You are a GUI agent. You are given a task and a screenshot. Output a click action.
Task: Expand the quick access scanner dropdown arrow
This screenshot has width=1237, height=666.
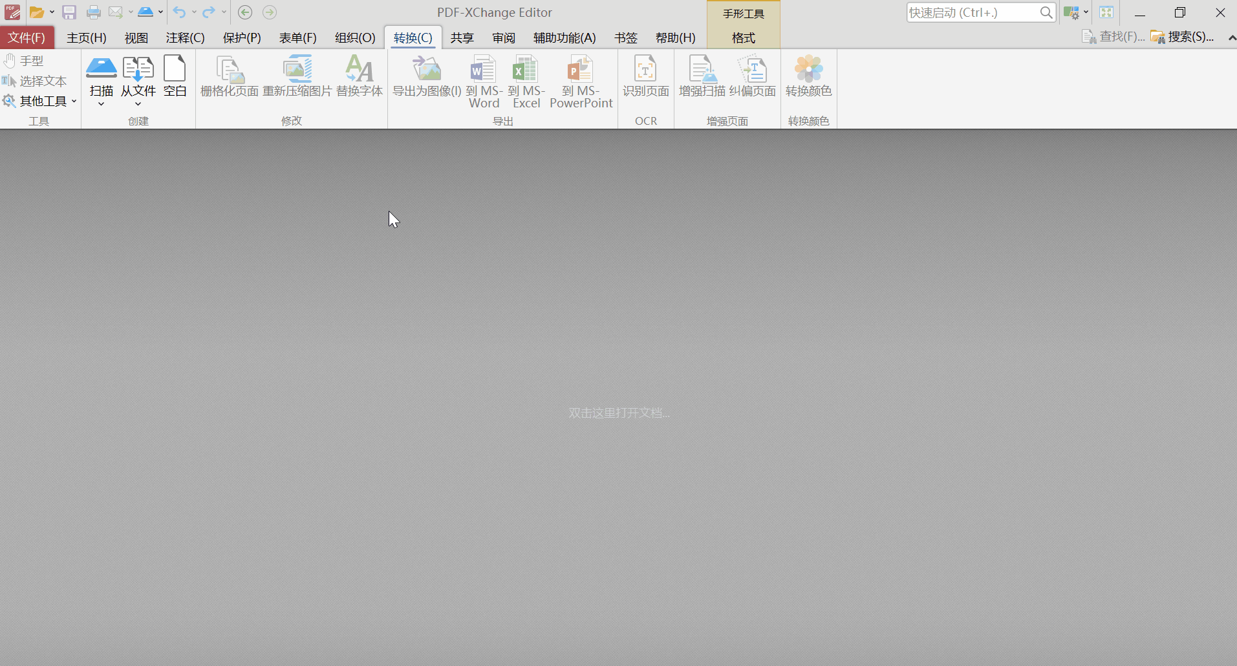(x=160, y=12)
